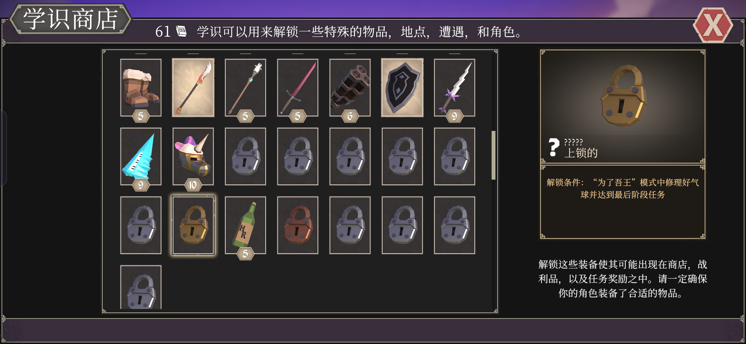Image resolution: width=746 pixels, height=344 pixels.
Task: Select the bird-topped wooden staff
Action: click(245, 88)
